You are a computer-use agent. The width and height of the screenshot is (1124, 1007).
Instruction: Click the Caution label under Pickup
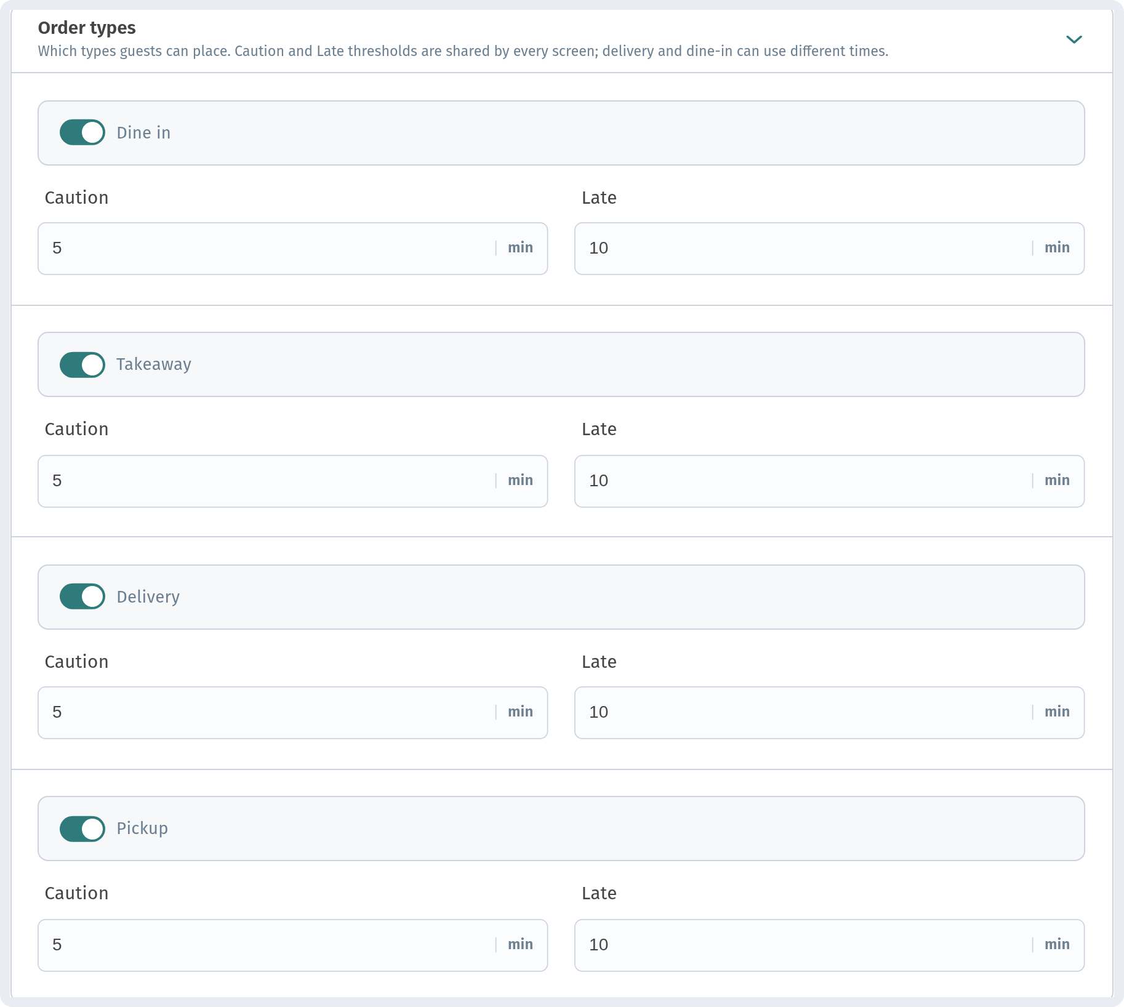point(76,893)
